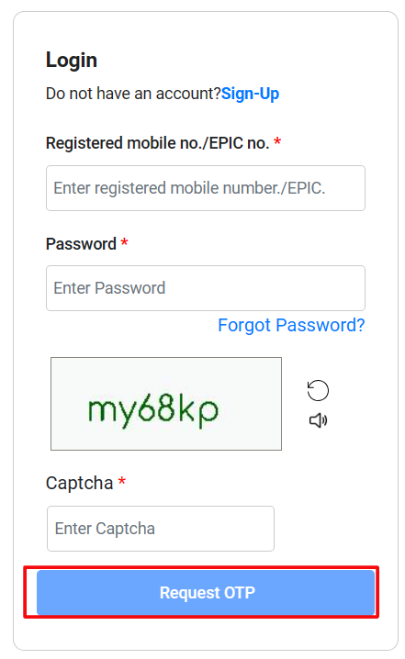Viewport: 405px width, 659px height.
Task: Focus the Enter Password input field
Action: coord(206,288)
